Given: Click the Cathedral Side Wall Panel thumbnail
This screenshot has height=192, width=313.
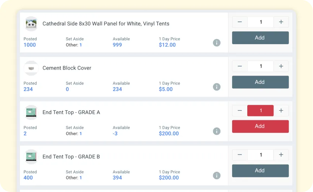Looking at the screenshot, I should tap(31, 24).
